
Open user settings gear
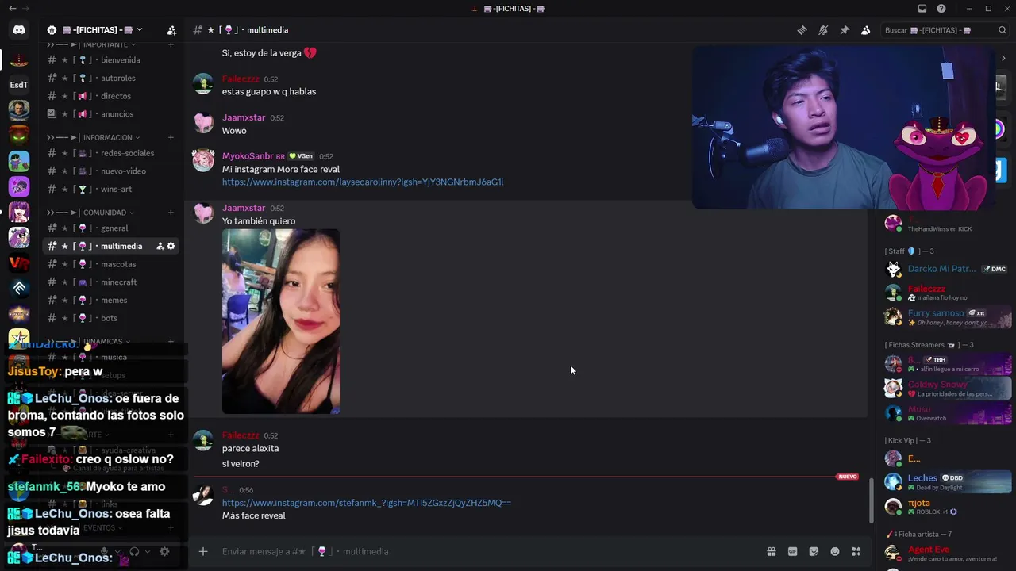164,552
